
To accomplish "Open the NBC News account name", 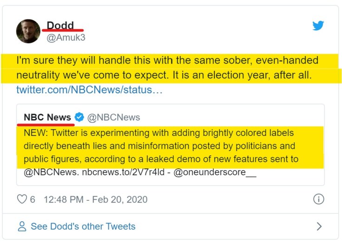I will click(47, 117).
